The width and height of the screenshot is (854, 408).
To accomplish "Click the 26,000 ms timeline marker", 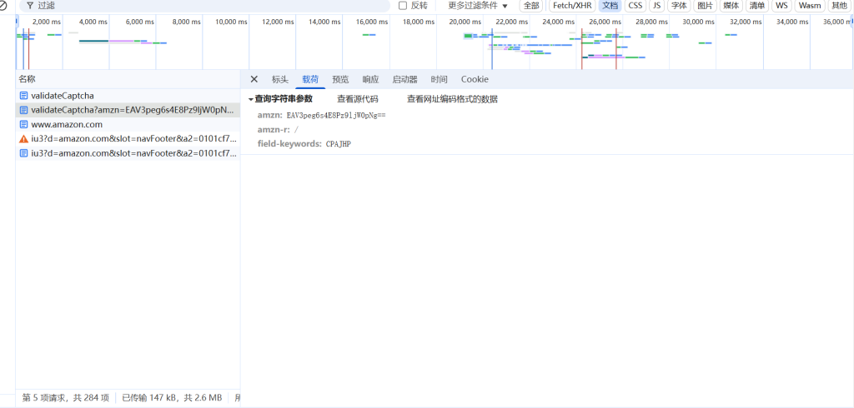I will point(605,22).
